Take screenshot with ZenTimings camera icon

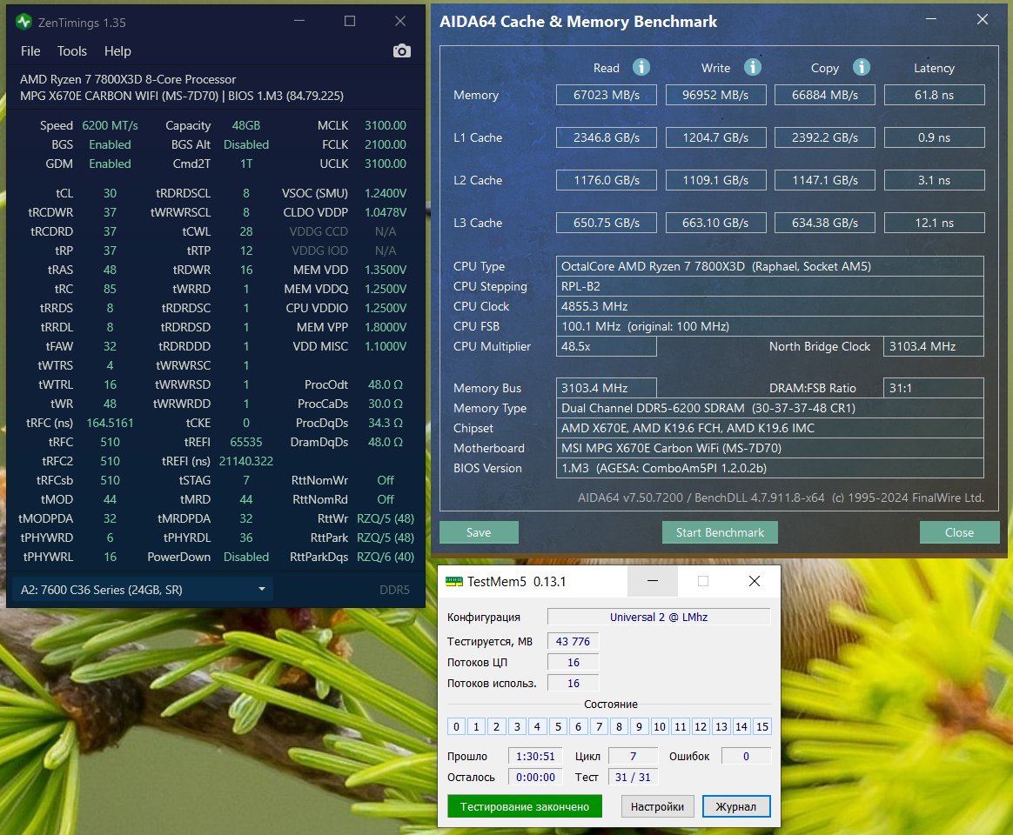pos(402,51)
